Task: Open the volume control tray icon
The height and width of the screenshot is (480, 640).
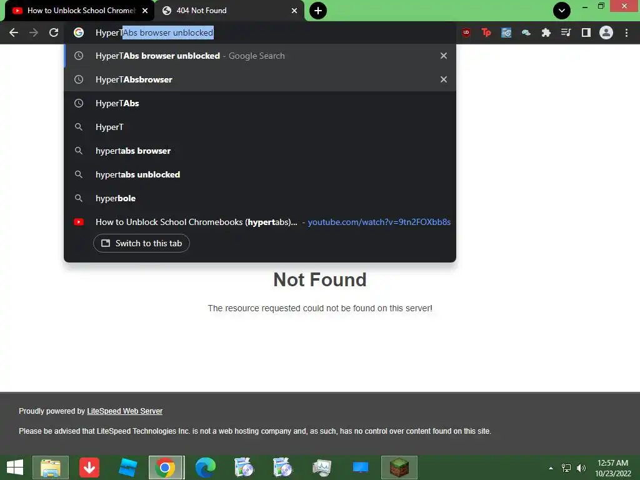Action: [581, 468]
